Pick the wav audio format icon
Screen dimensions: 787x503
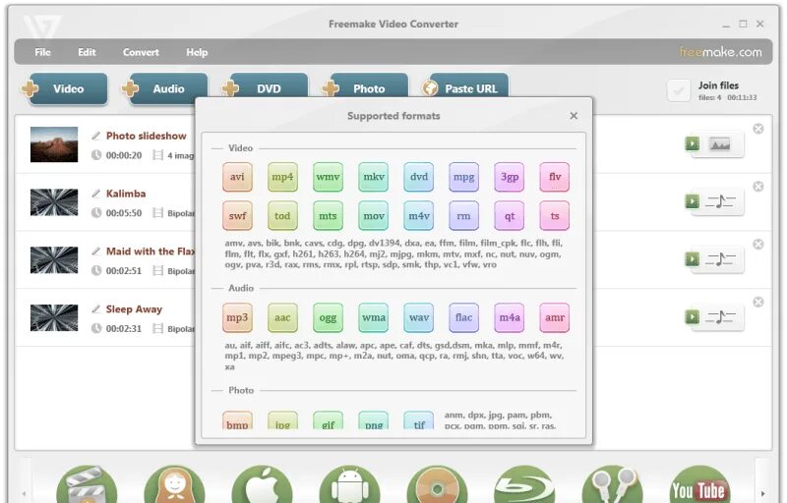pyautogui.click(x=419, y=317)
